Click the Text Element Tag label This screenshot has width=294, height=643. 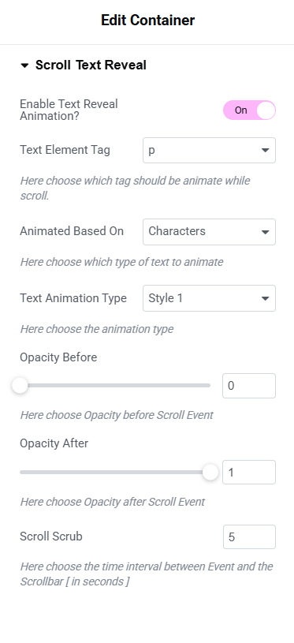(x=65, y=150)
